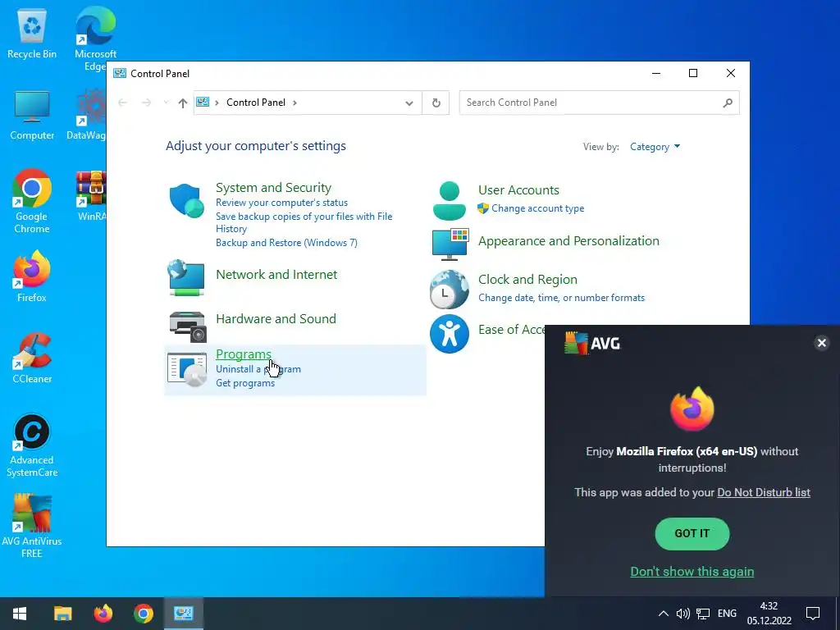Click the Control Panel breadcrumb
This screenshot has height=630, width=840.
pyautogui.click(x=256, y=103)
